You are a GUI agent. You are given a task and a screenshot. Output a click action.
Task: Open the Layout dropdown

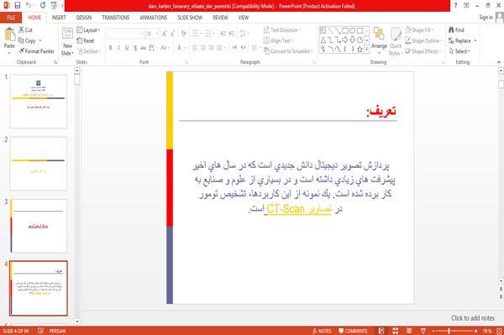tap(88, 30)
